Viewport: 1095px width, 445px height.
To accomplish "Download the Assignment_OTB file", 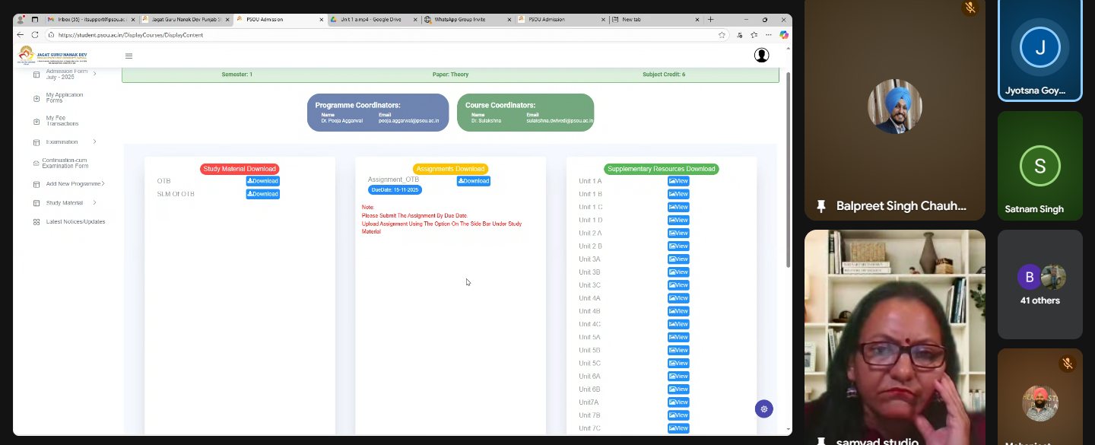I will tap(473, 181).
